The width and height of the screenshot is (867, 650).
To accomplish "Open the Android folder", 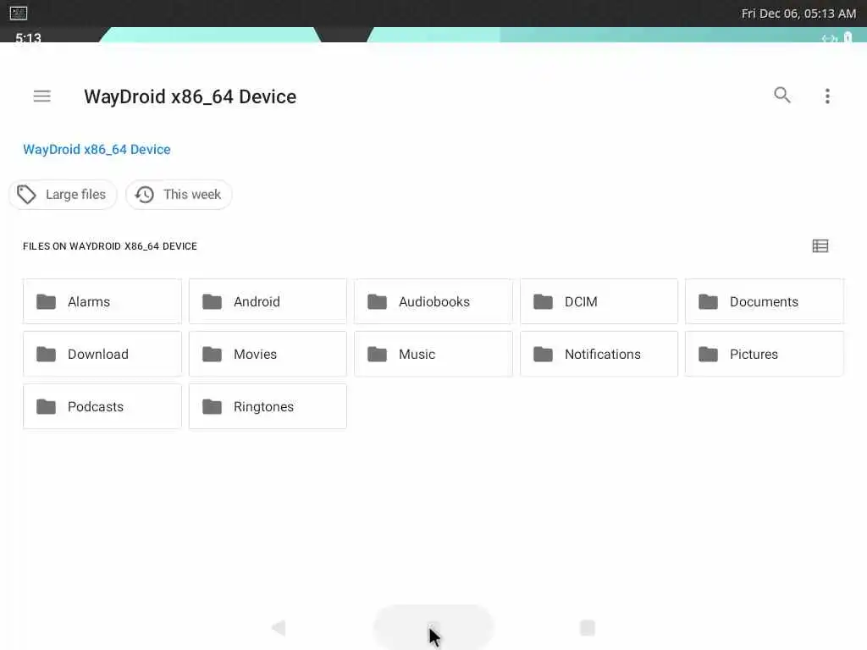I will [268, 301].
